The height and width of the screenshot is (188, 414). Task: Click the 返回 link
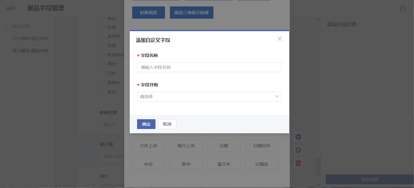[10, 8]
